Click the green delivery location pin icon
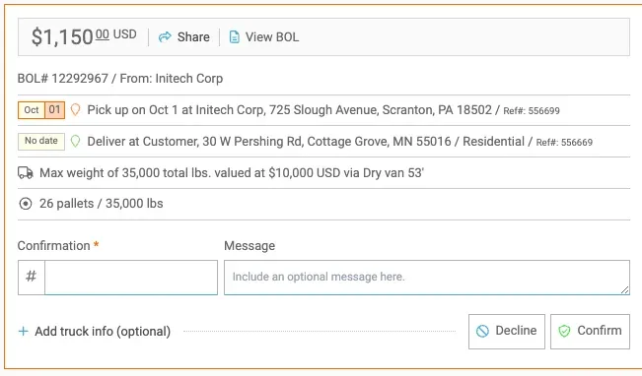 (x=75, y=142)
